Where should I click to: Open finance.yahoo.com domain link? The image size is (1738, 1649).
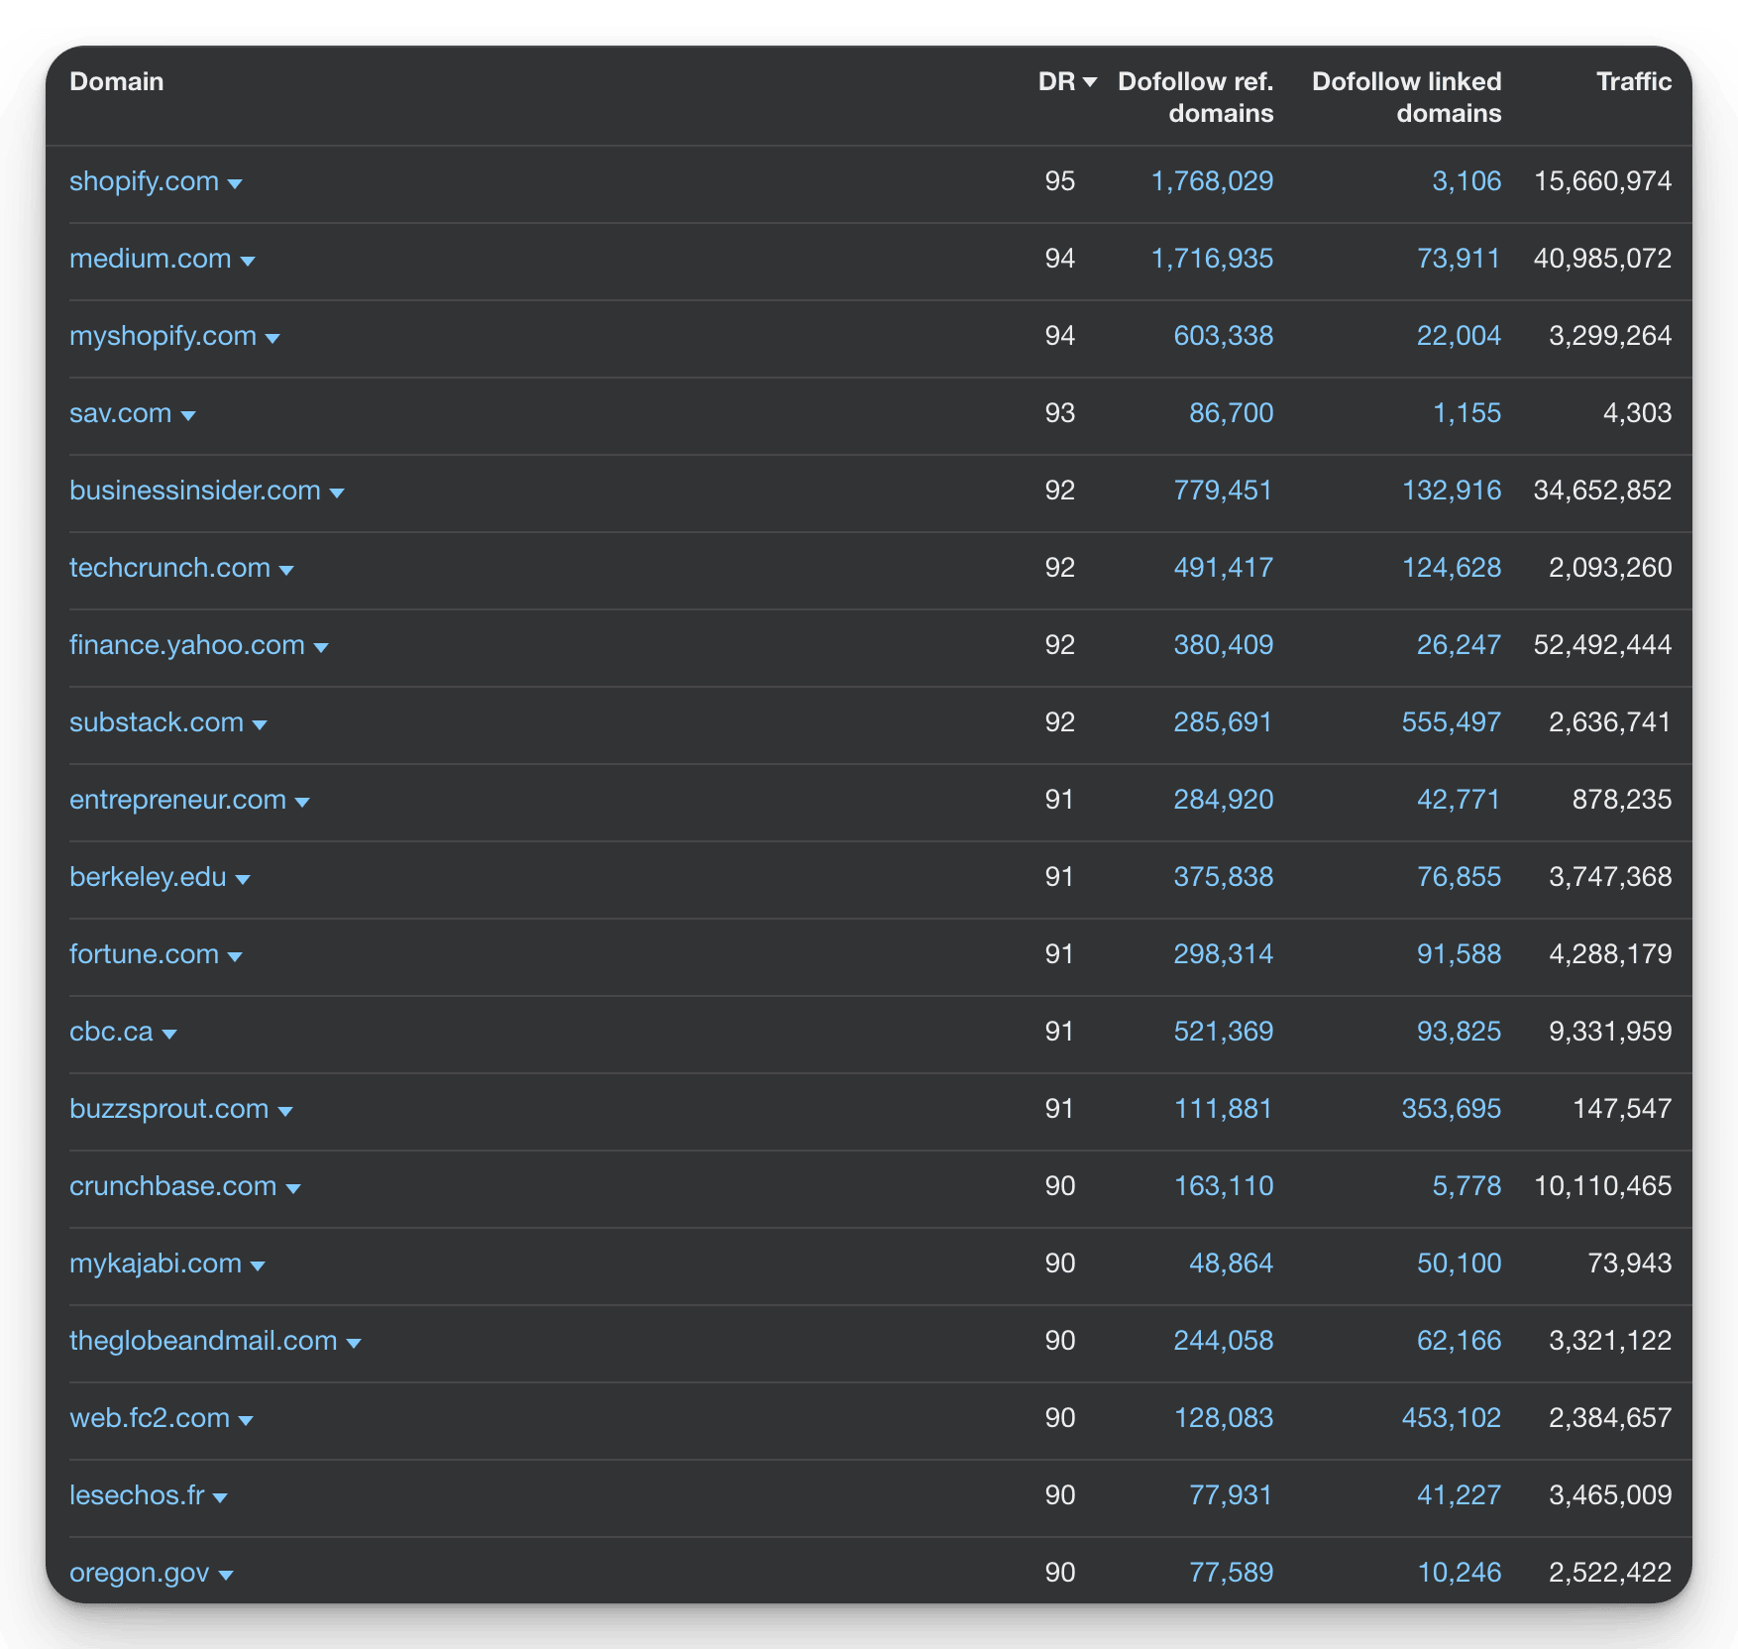click(187, 645)
